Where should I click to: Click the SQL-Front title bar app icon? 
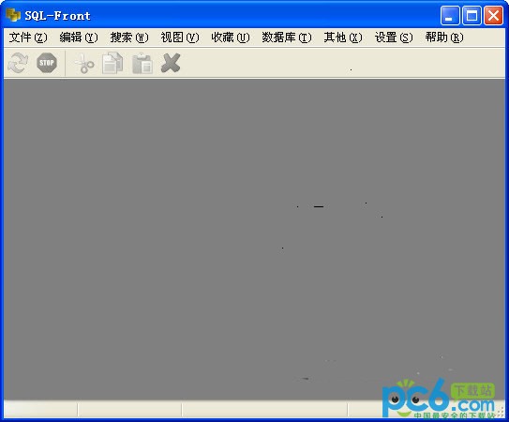pyautogui.click(x=13, y=15)
